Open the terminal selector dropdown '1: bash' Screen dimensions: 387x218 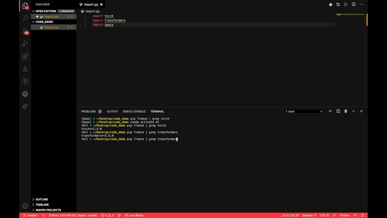pyautogui.click(x=304, y=111)
